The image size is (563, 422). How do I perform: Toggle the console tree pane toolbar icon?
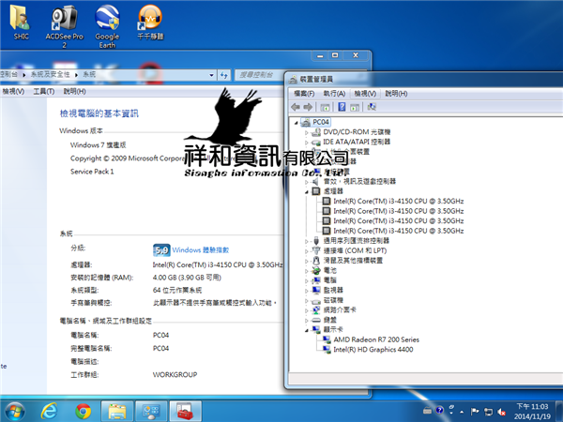point(325,107)
